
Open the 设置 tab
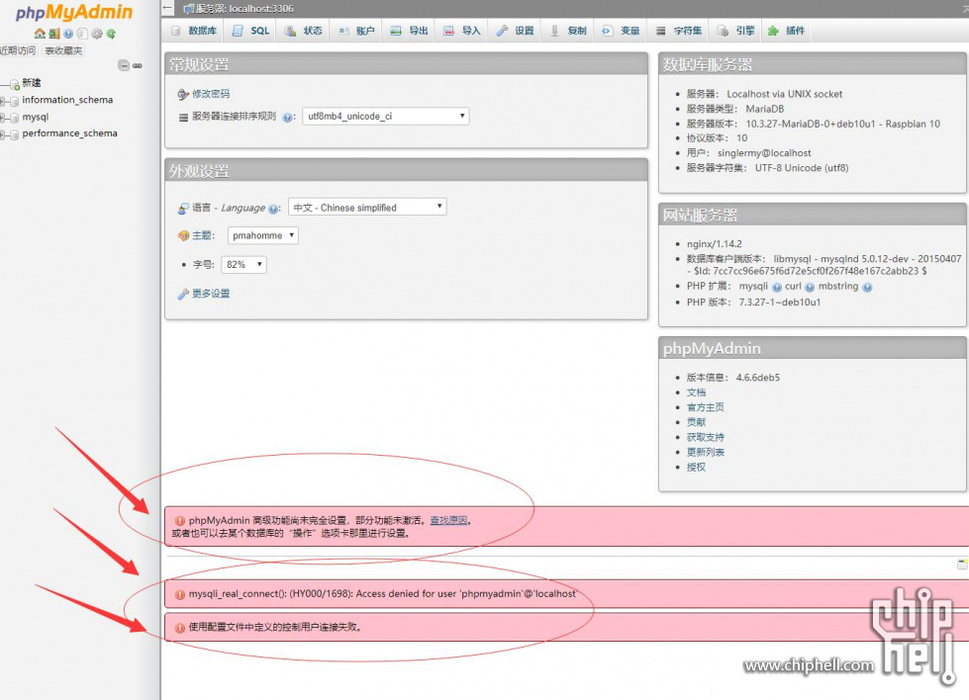[515, 31]
